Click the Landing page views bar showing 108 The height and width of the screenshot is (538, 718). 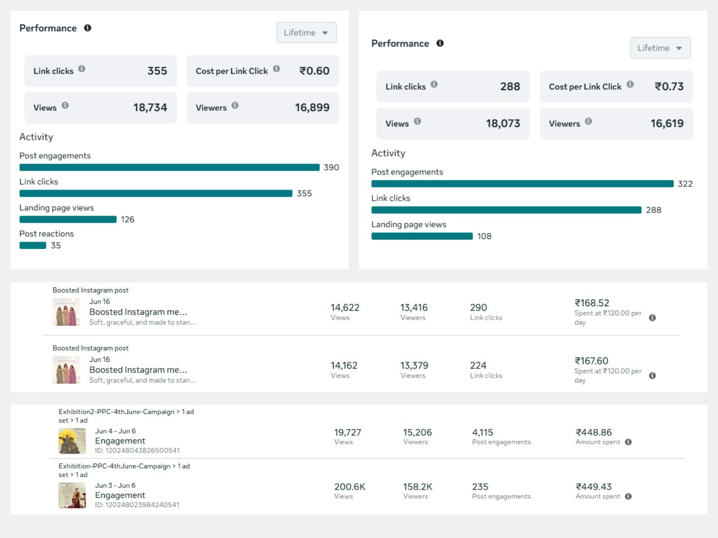(422, 236)
